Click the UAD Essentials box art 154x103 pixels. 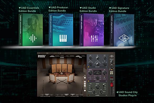(x=31, y=30)
